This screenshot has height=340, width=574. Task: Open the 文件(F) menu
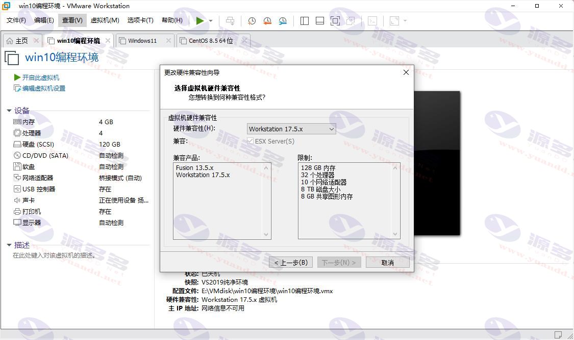coord(16,20)
